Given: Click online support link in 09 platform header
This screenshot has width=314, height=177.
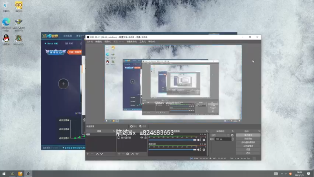Looking at the screenshot, I should click(68, 36).
